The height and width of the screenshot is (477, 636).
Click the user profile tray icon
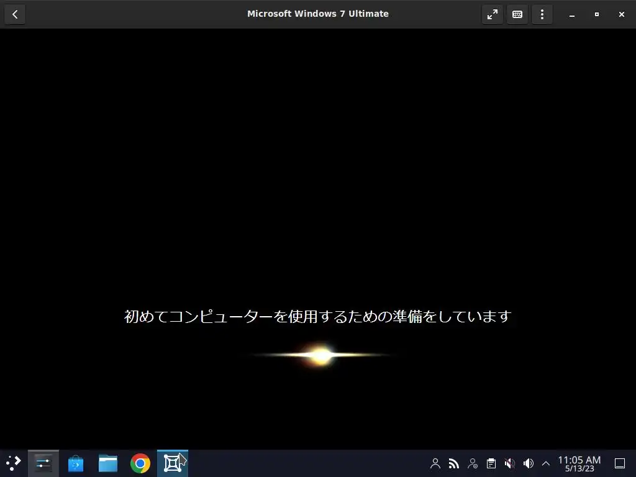click(435, 463)
